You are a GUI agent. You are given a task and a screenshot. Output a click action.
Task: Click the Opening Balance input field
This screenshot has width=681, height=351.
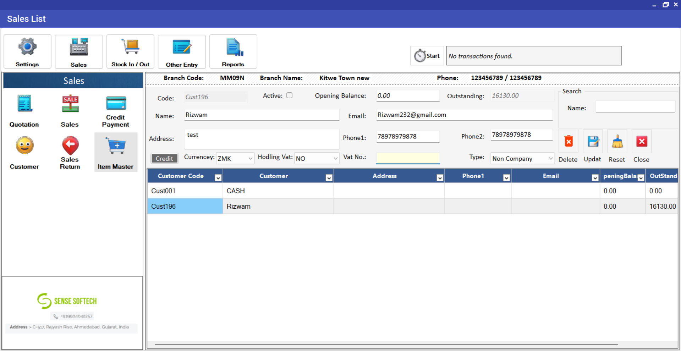tap(408, 95)
